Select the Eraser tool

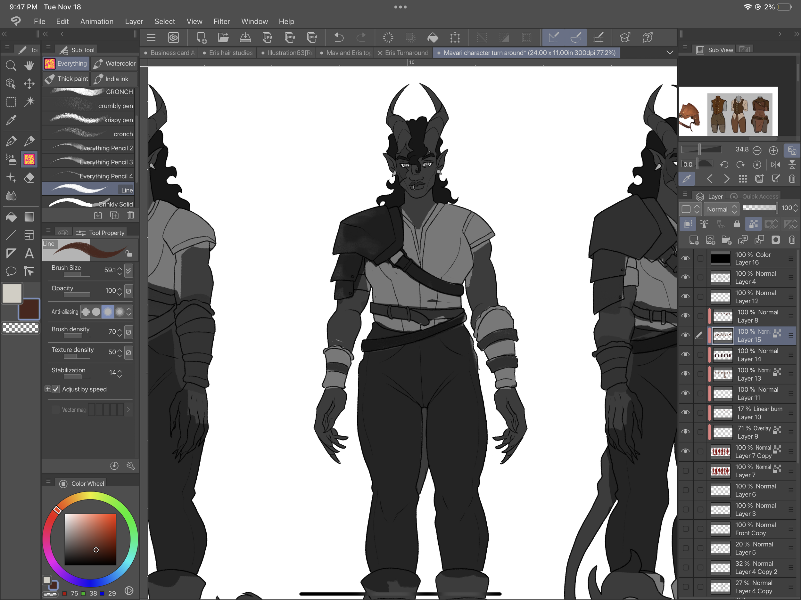[x=29, y=178]
